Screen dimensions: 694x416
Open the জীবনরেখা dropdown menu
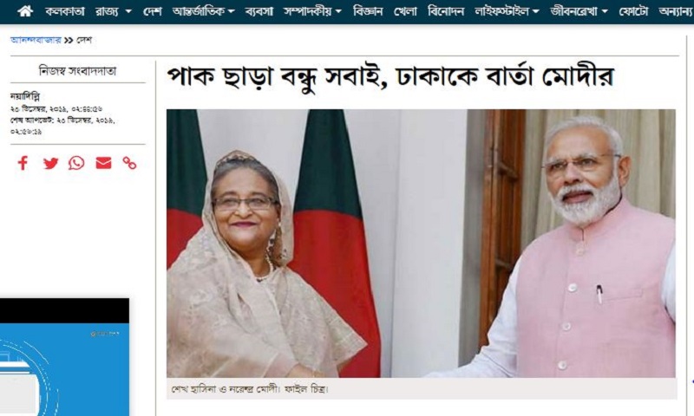[x=579, y=11]
